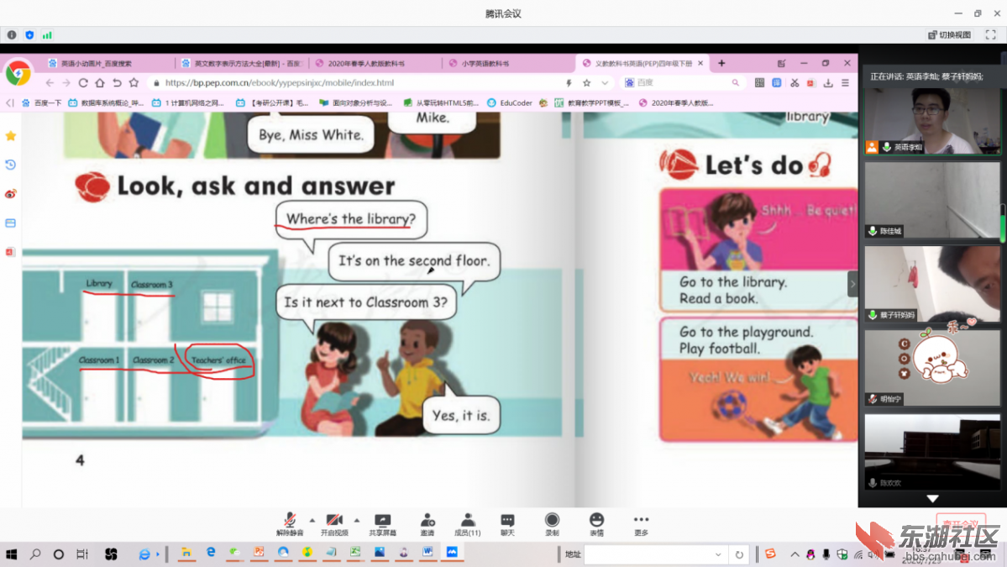Open the EduCoder bookmark
The image size is (1007, 567).
[x=510, y=102]
